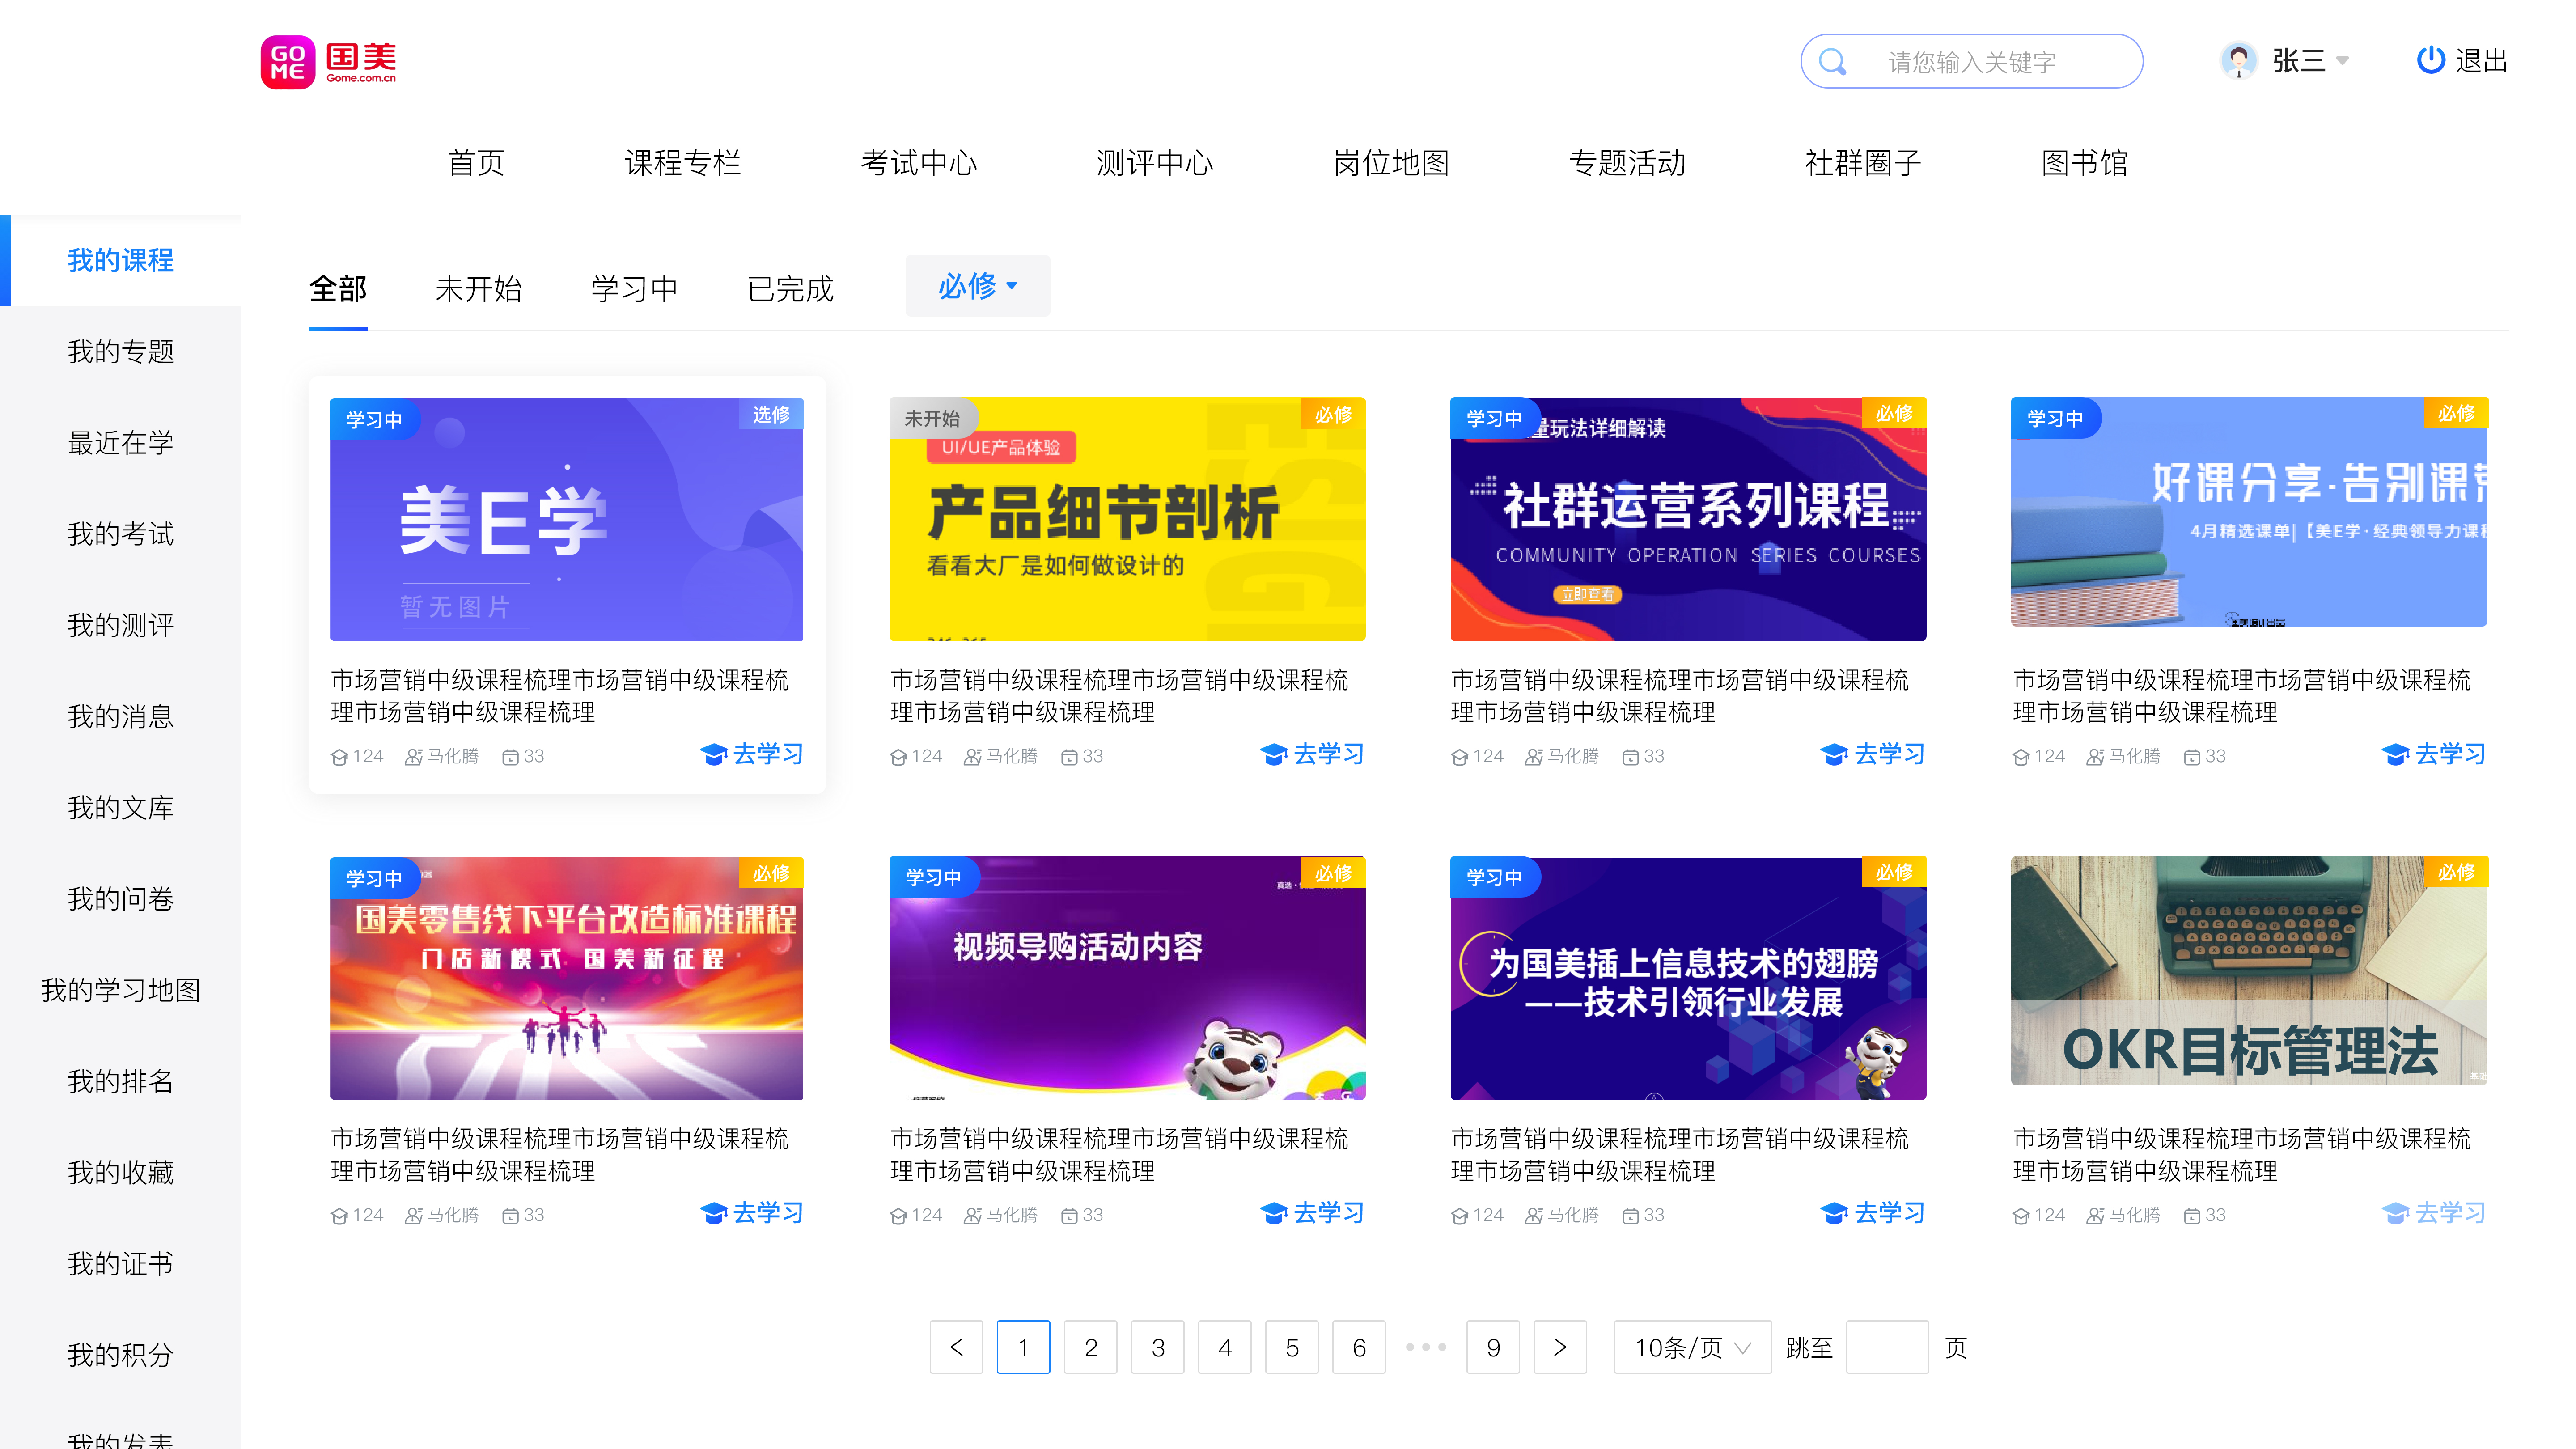Select 我的消息 in the sidebar

[121, 716]
